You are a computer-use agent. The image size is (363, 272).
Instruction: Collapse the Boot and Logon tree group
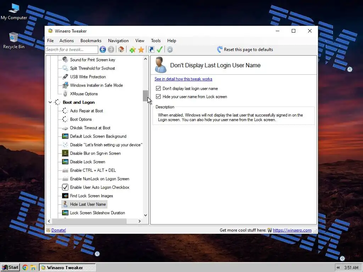(50, 102)
